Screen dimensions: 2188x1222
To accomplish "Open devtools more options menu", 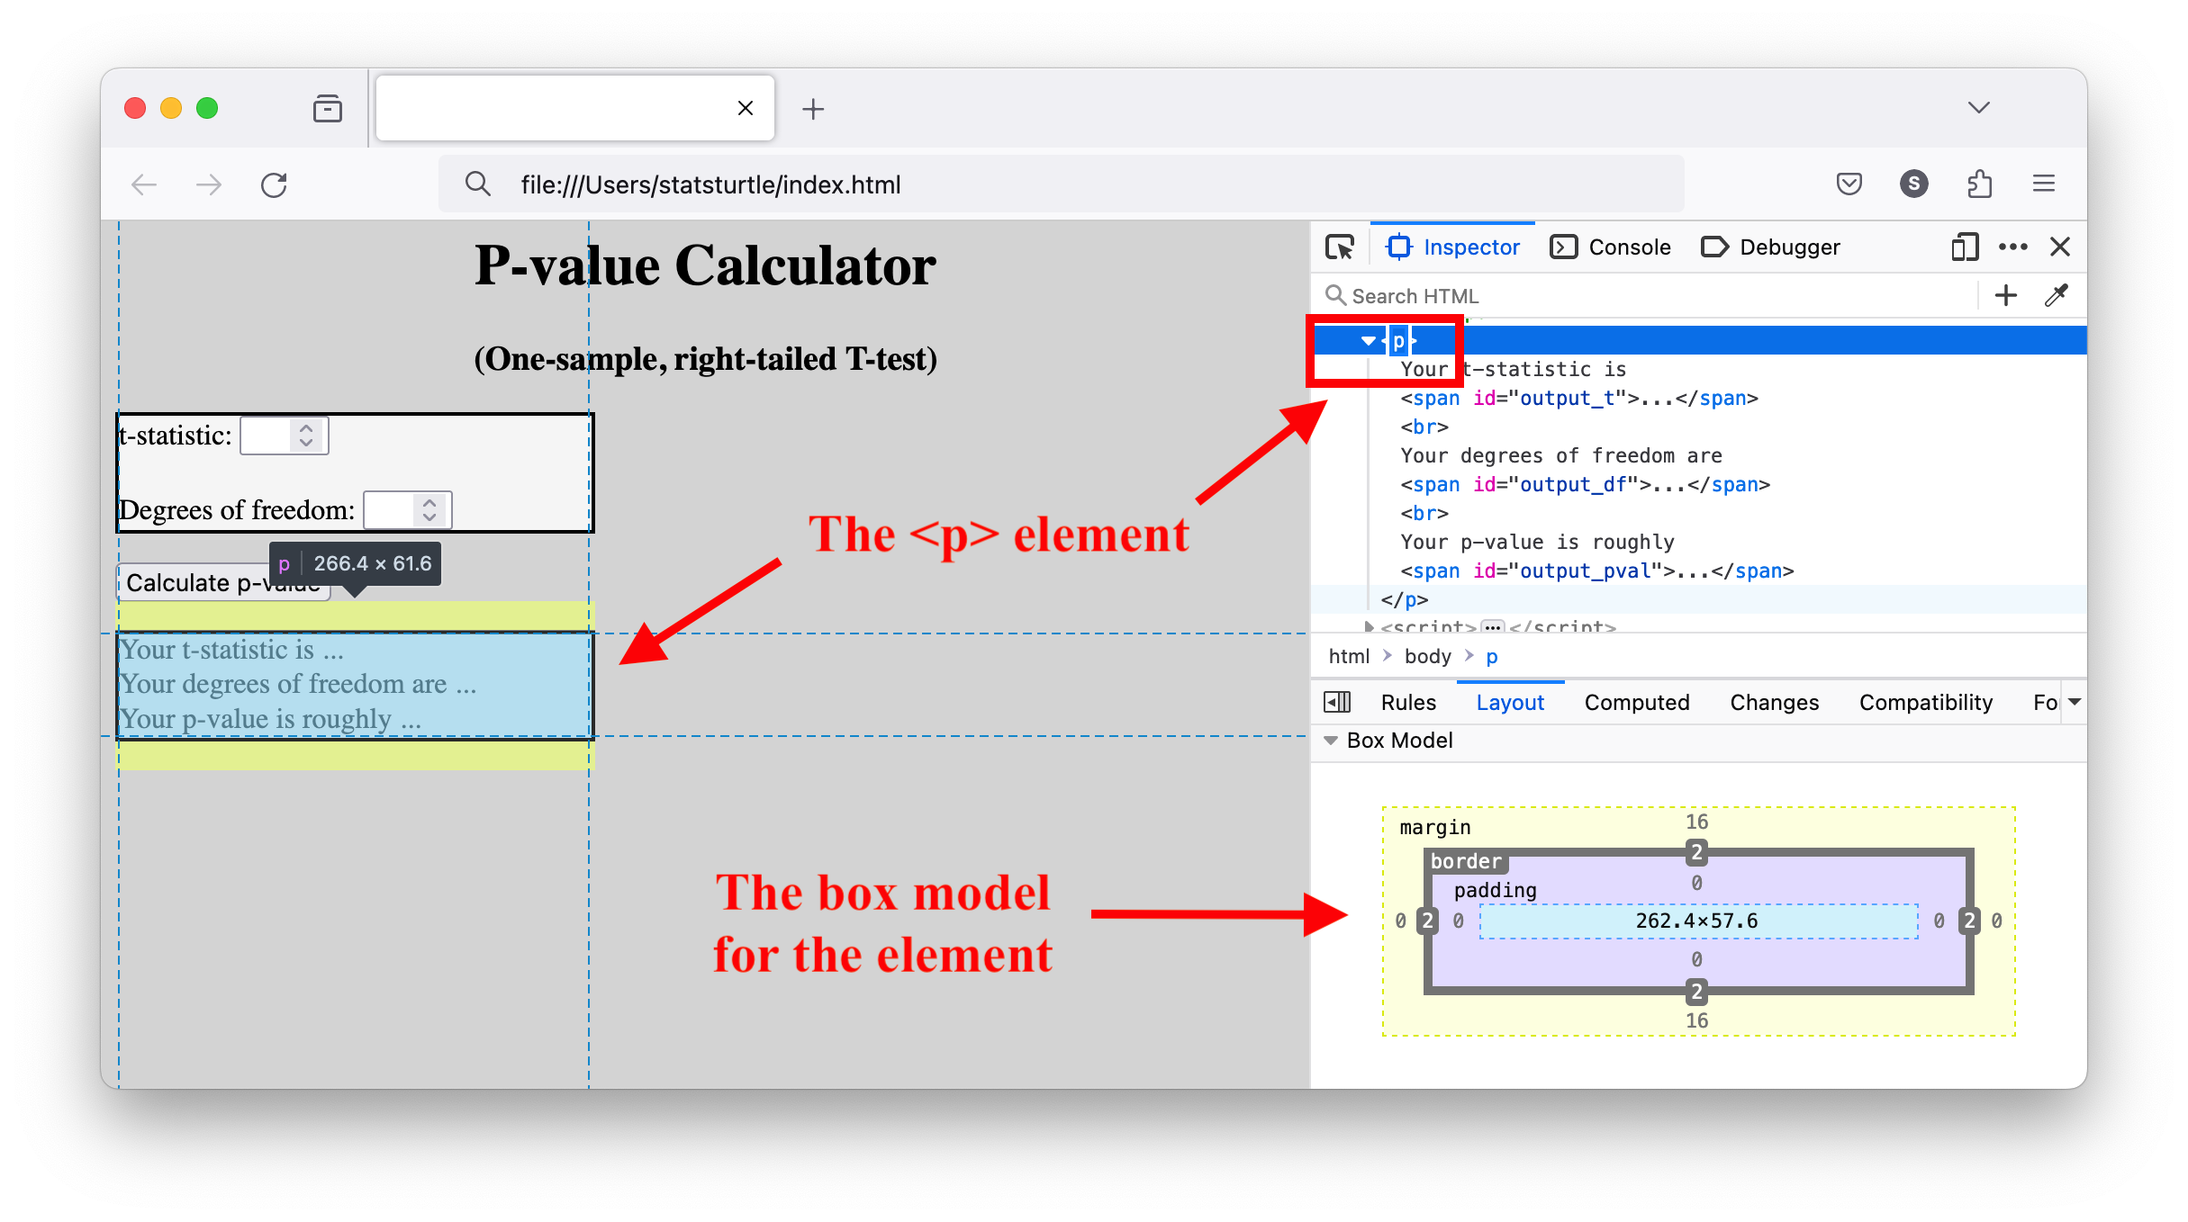I will click(x=2013, y=247).
